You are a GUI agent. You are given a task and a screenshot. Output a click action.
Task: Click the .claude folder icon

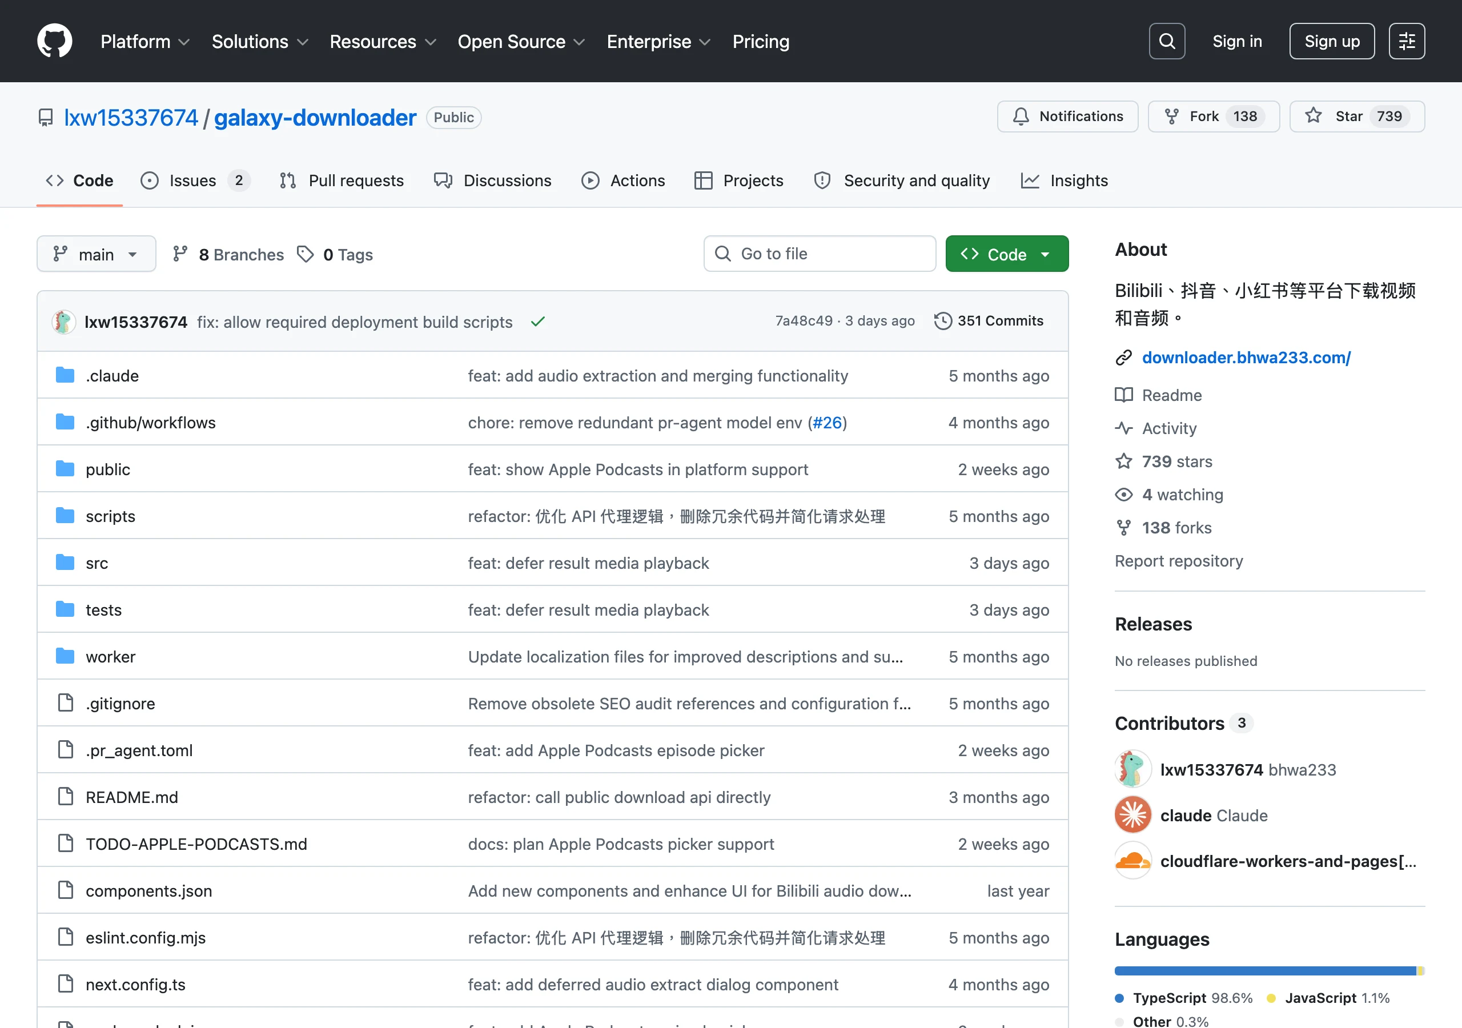[65, 375]
